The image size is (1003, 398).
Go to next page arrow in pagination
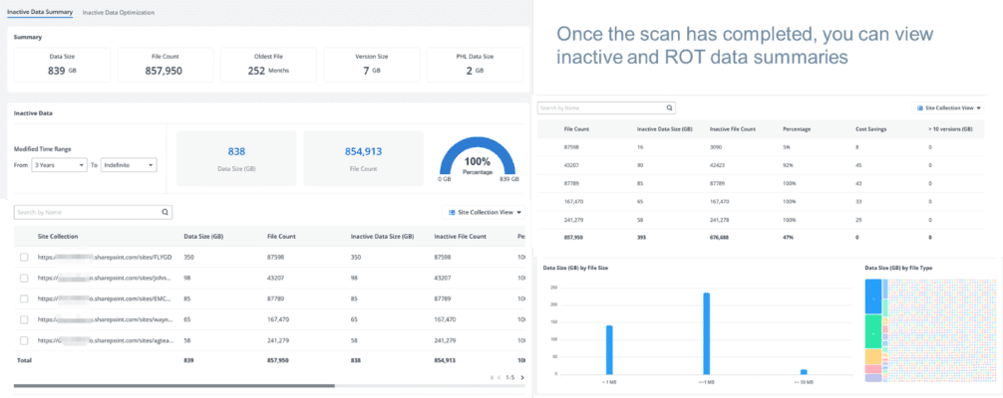point(522,377)
